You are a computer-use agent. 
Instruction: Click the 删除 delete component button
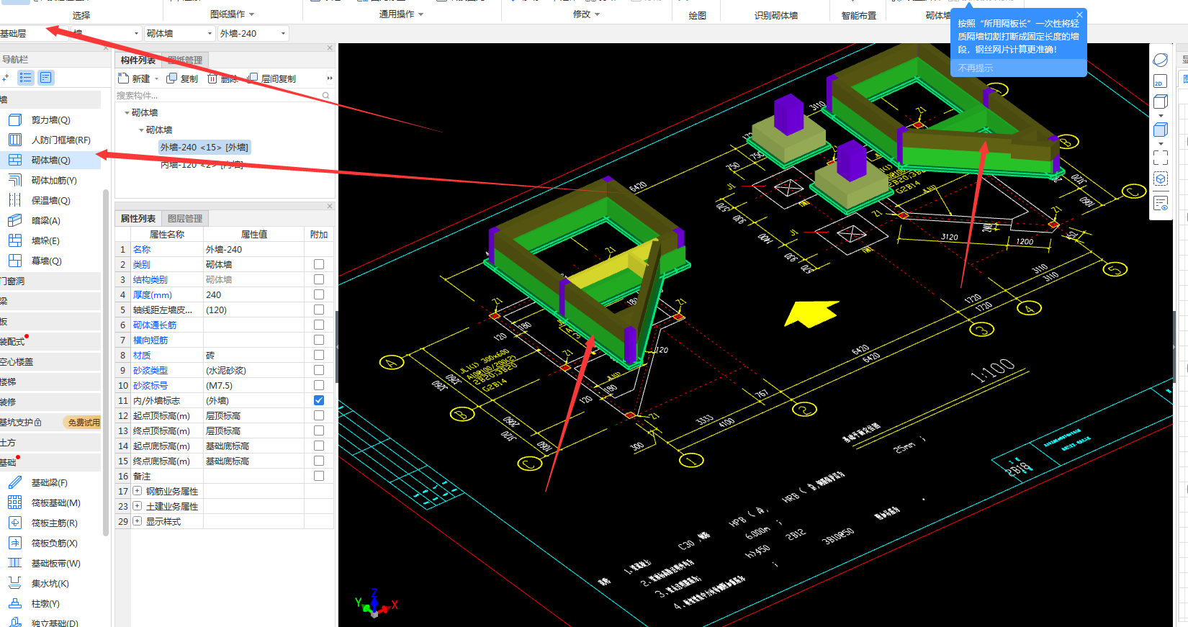point(222,78)
